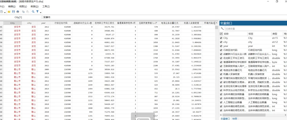This screenshot has width=287, height=120.
Task: Click the cell with value 74293.103
Action: [104, 66]
